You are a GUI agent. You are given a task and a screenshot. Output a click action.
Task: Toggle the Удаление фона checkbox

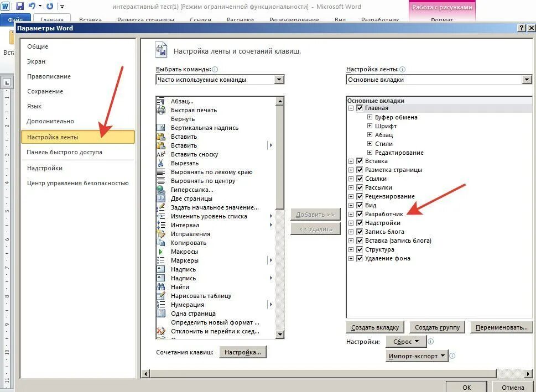[360, 258]
